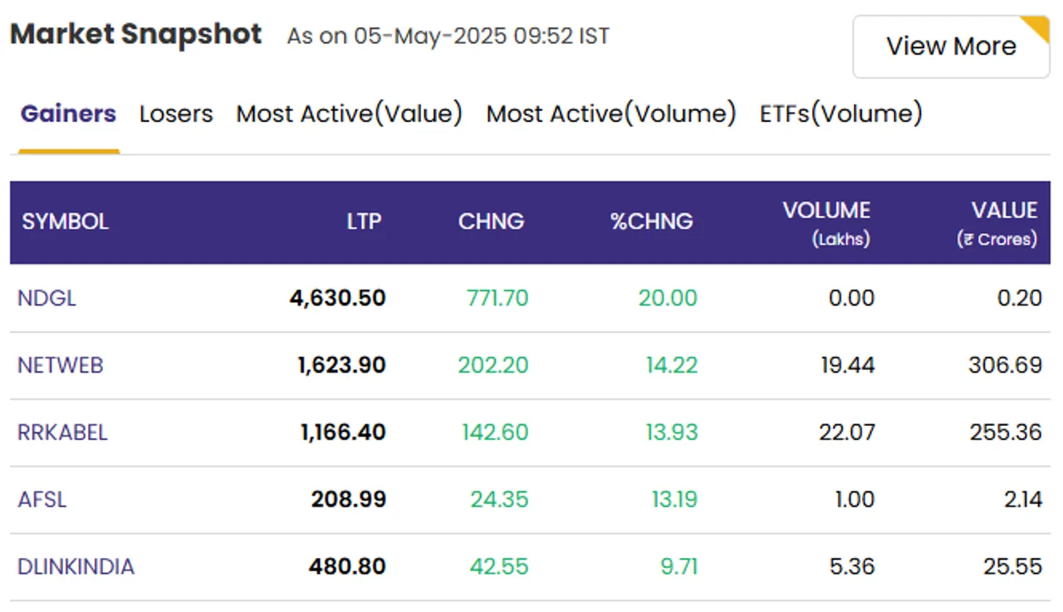
Task: Switch to the Losers tab
Action: pyautogui.click(x=176, y=114)
